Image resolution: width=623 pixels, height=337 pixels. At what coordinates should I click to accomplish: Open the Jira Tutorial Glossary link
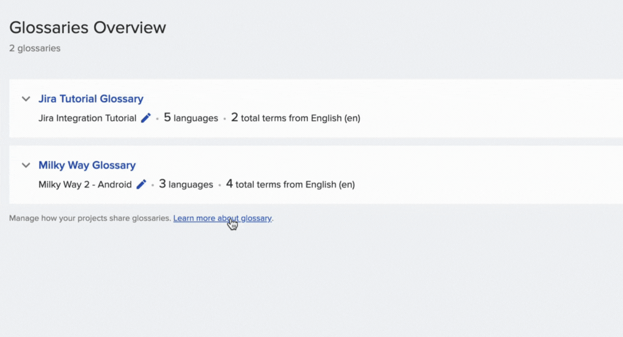[91, 99]
